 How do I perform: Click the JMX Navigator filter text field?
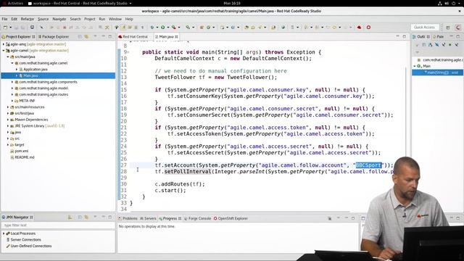pyautogui.click(x=58, y=225)
